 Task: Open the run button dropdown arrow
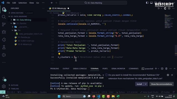click(x=161, y=8)
